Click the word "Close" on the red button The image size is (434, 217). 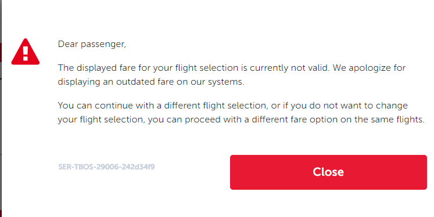pos(328,172)
